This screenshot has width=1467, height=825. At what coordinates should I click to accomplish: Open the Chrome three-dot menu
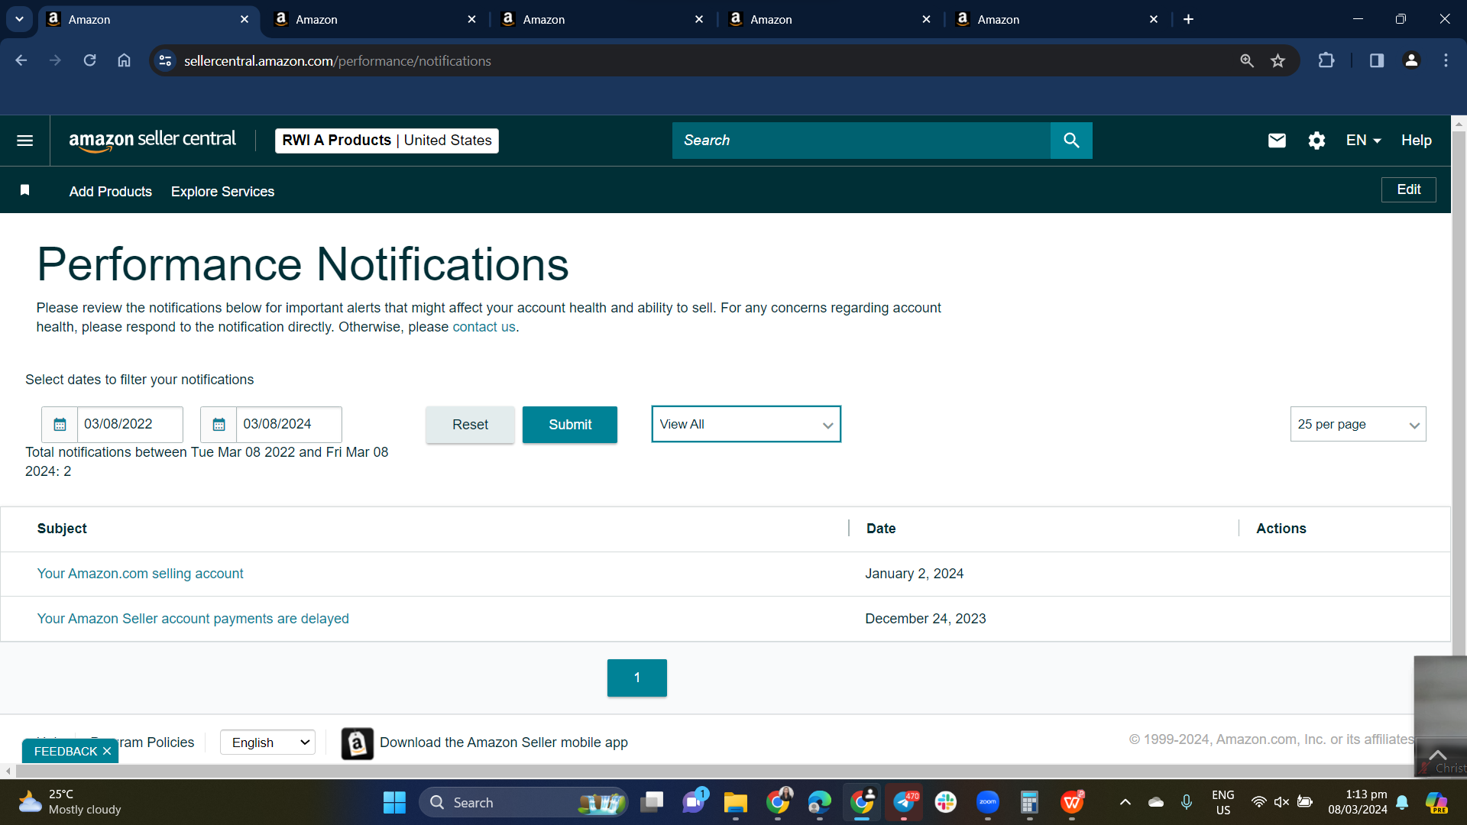pos(1446,60)
